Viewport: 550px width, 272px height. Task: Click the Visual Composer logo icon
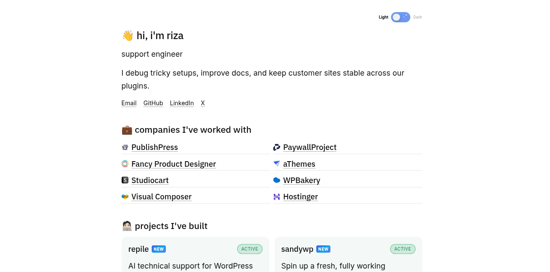coord(125,197)
